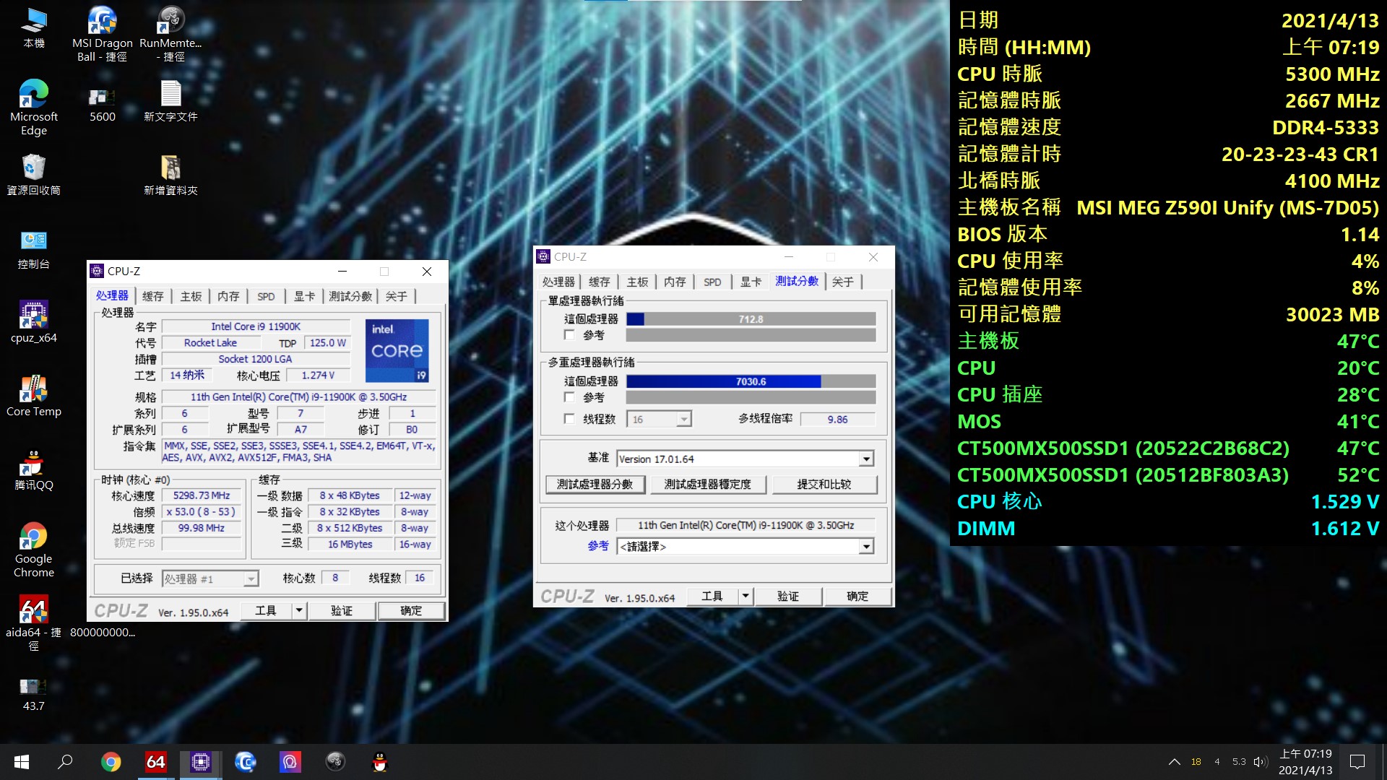Open RunMemtest shortcut icon on desktop
The width and height of the screenshot is (1387, 780).
pyautogui.click(x=170, y=33)
